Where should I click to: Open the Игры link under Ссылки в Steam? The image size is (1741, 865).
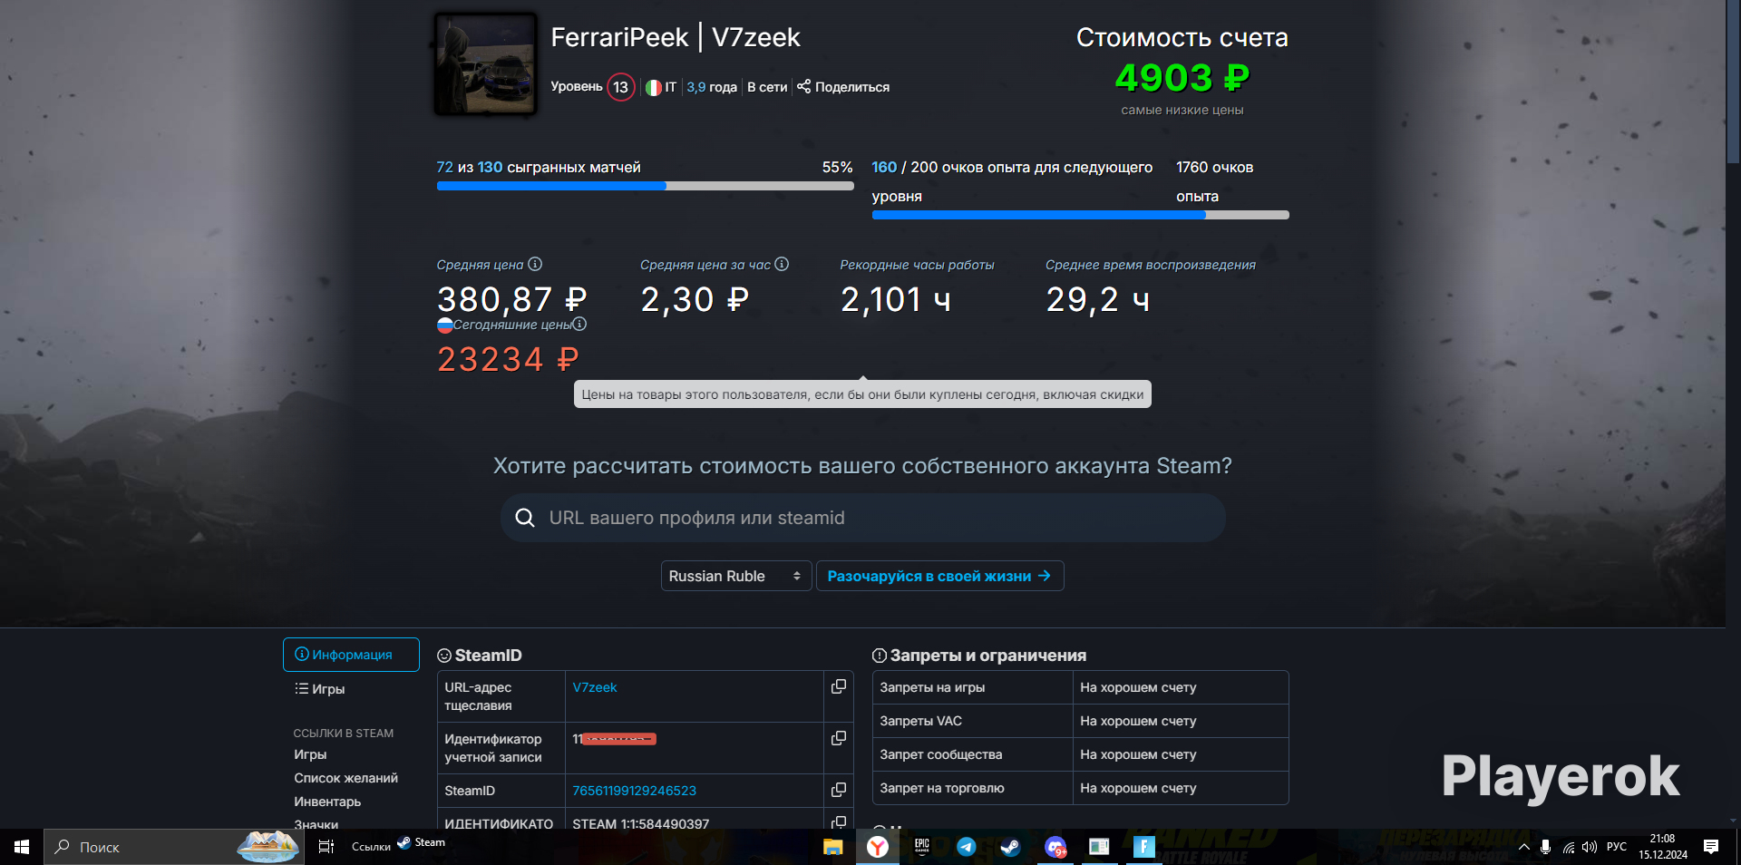[x=310, y=754]
